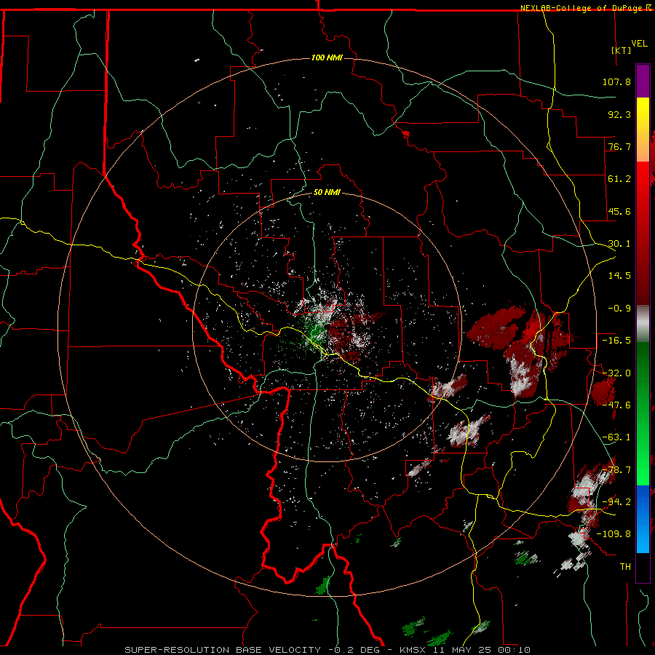Click the -0.9 velocity scale value
The image size is (655, 655).
pyautogui.click(x=619, y=309)
